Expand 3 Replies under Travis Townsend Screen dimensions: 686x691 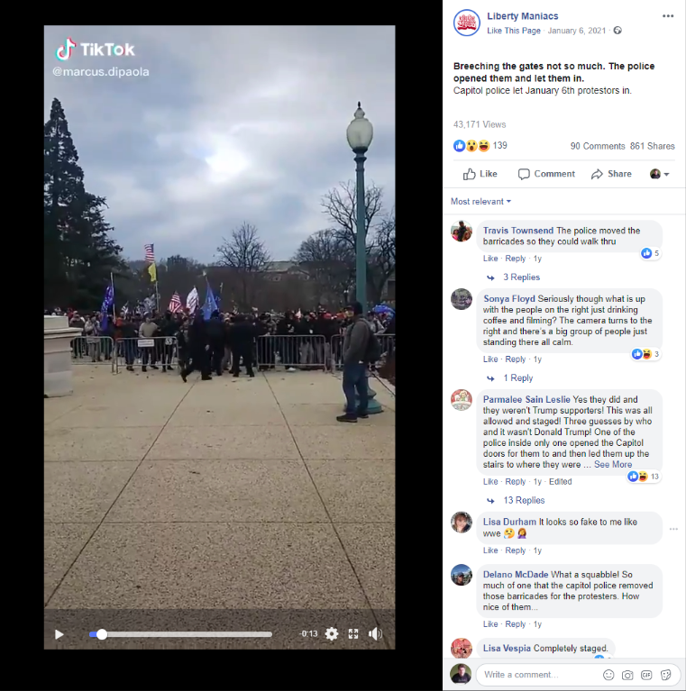[522, 277]
